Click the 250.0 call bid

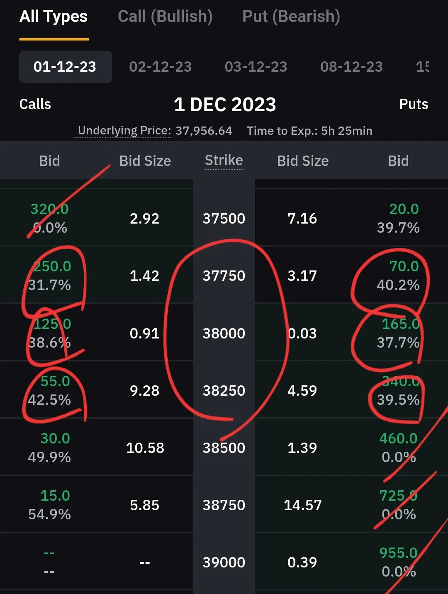[x=52, y=266]
